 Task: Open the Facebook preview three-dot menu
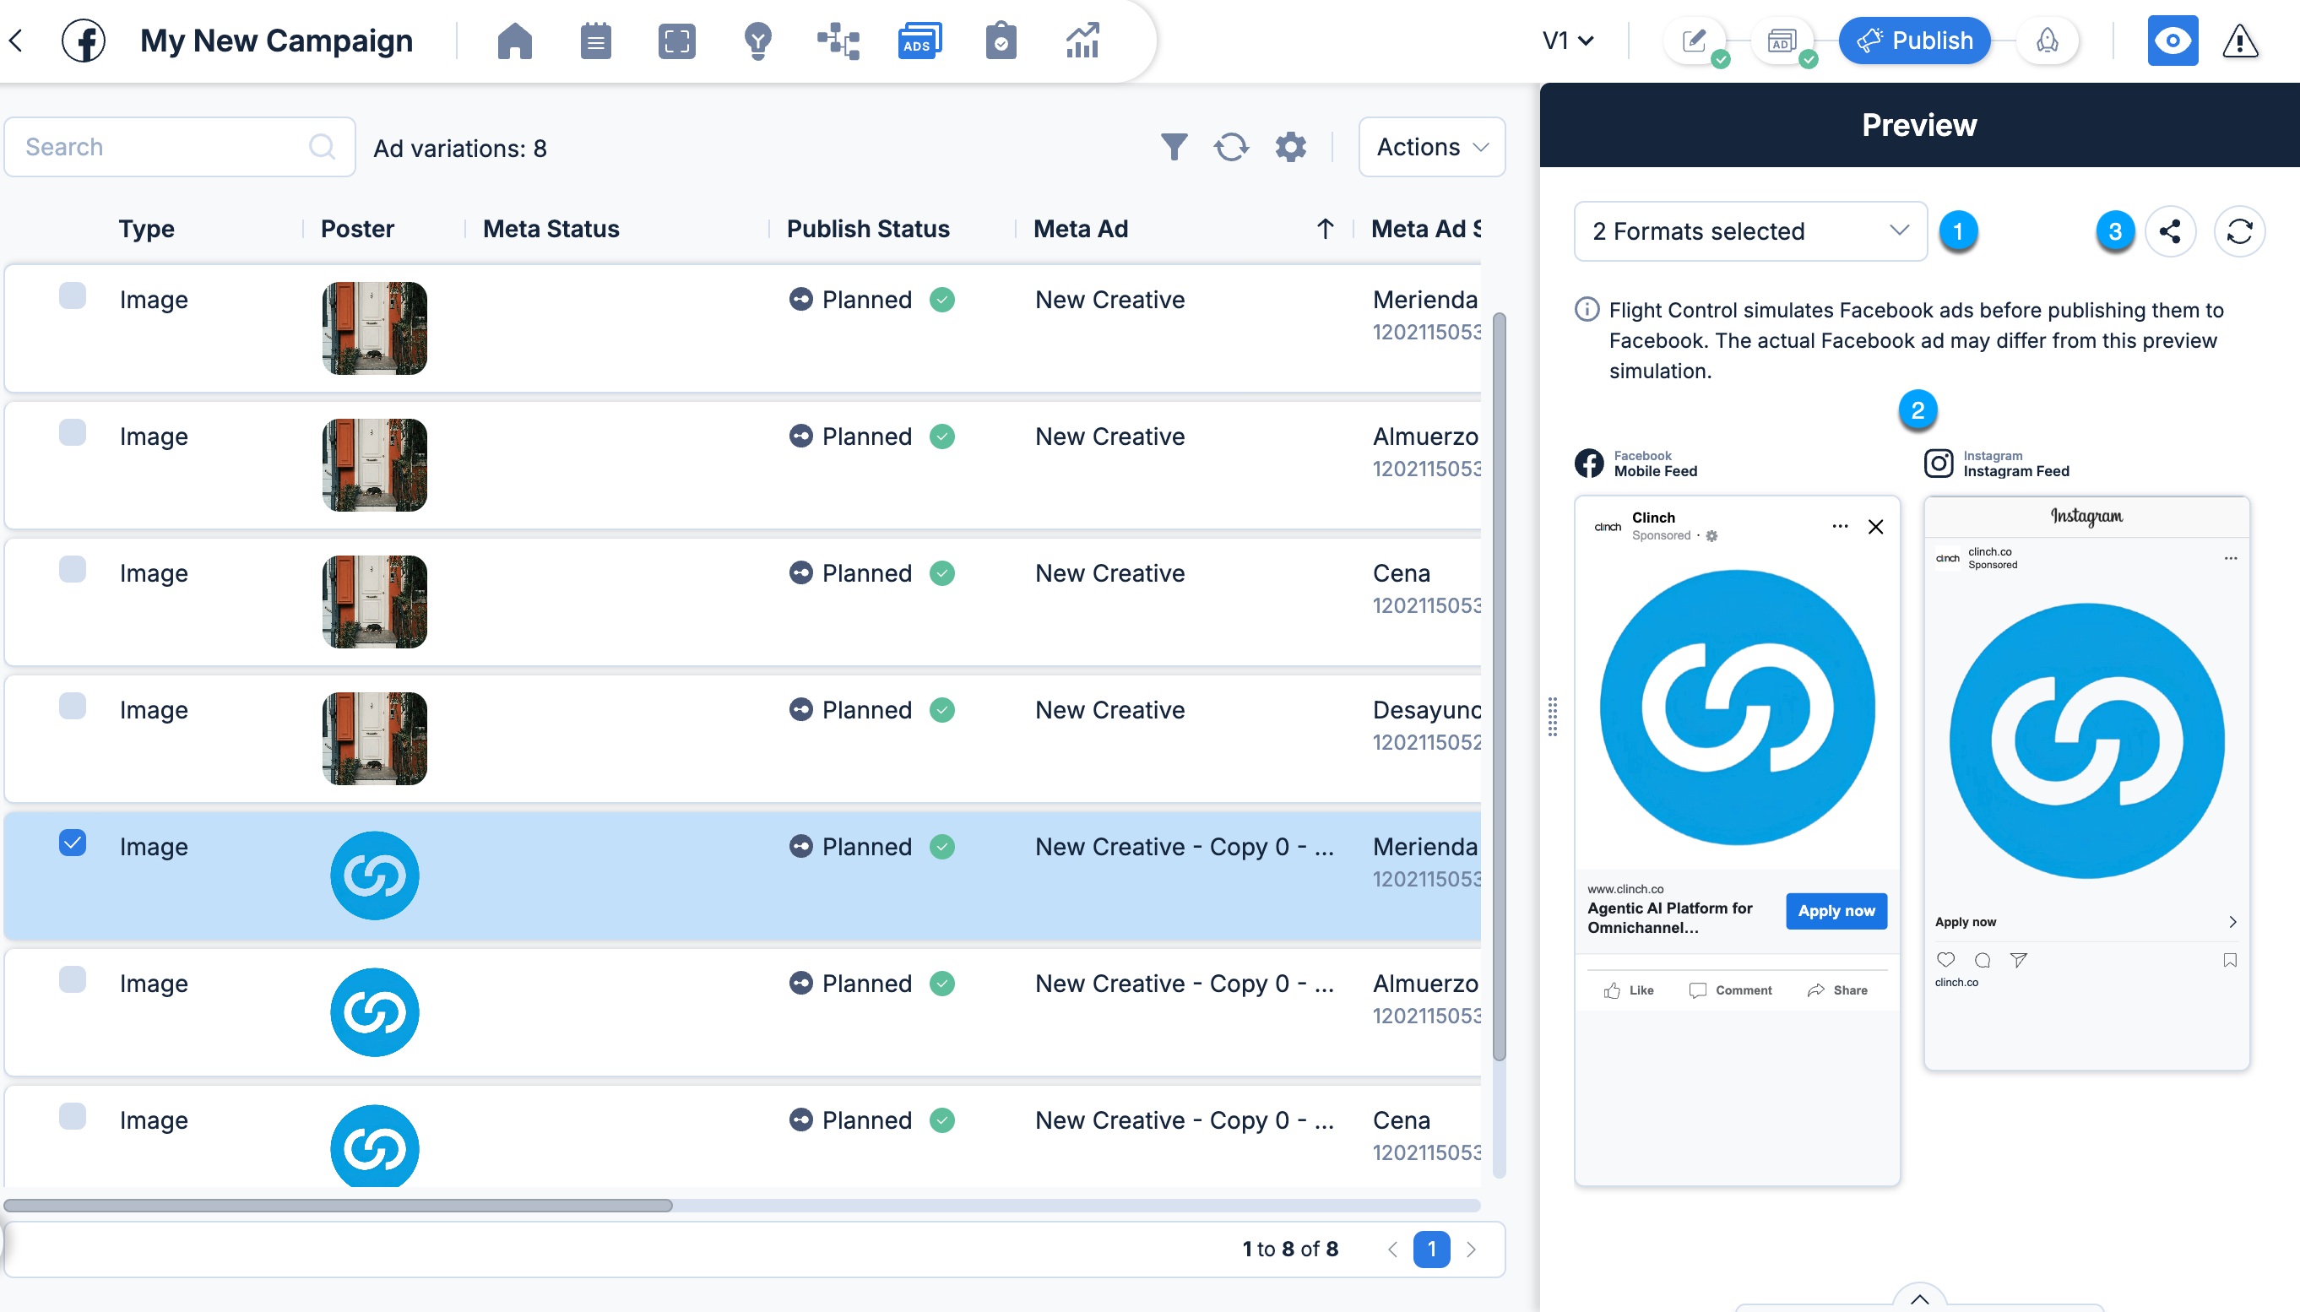point(1840,526)
